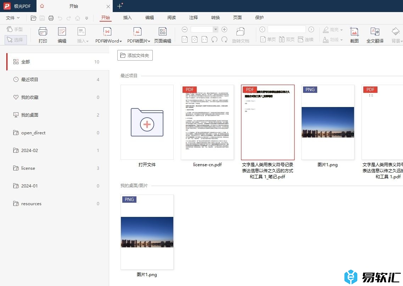Viewport: 403px width, 286px height.
Task: Switch to the 插入 ribbon tab
Action: [x=128, y=18]
